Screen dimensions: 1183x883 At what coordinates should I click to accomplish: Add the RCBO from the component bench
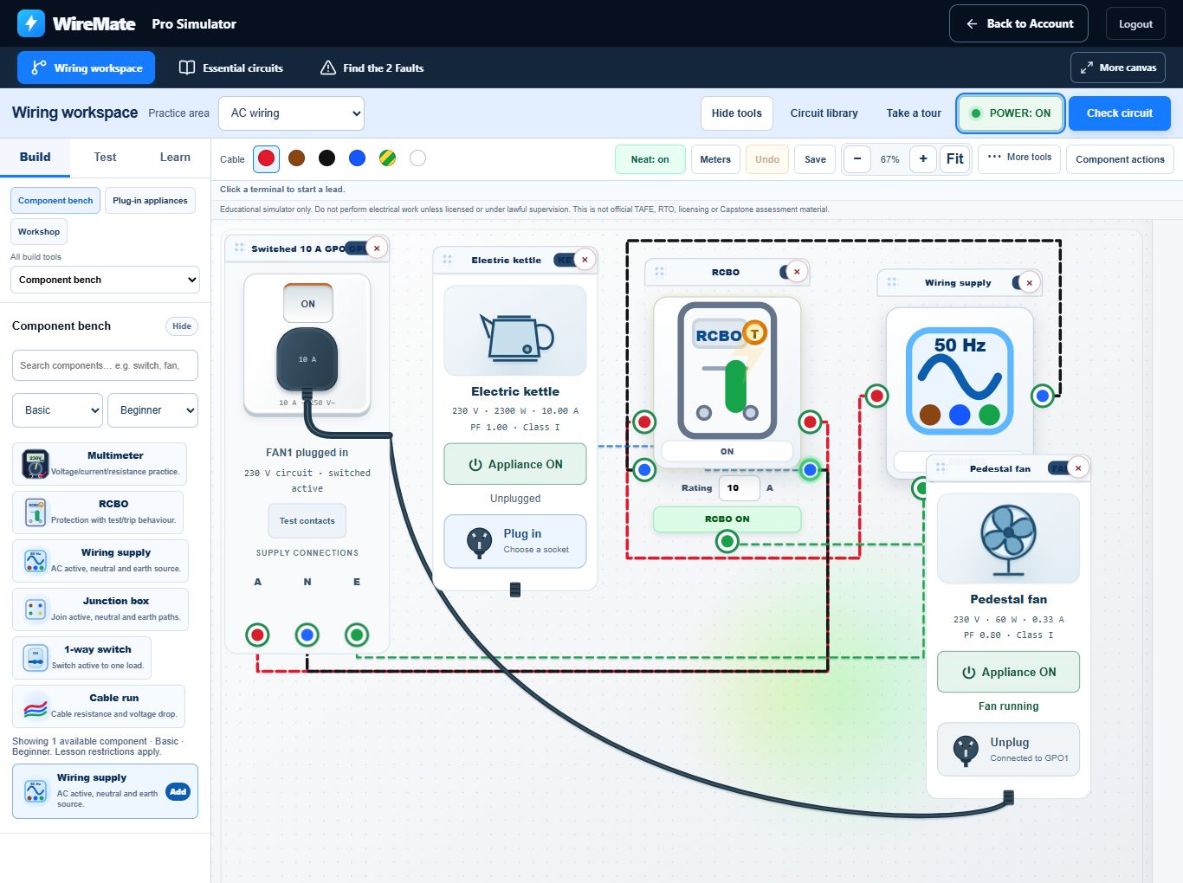(x=98, y=512)
